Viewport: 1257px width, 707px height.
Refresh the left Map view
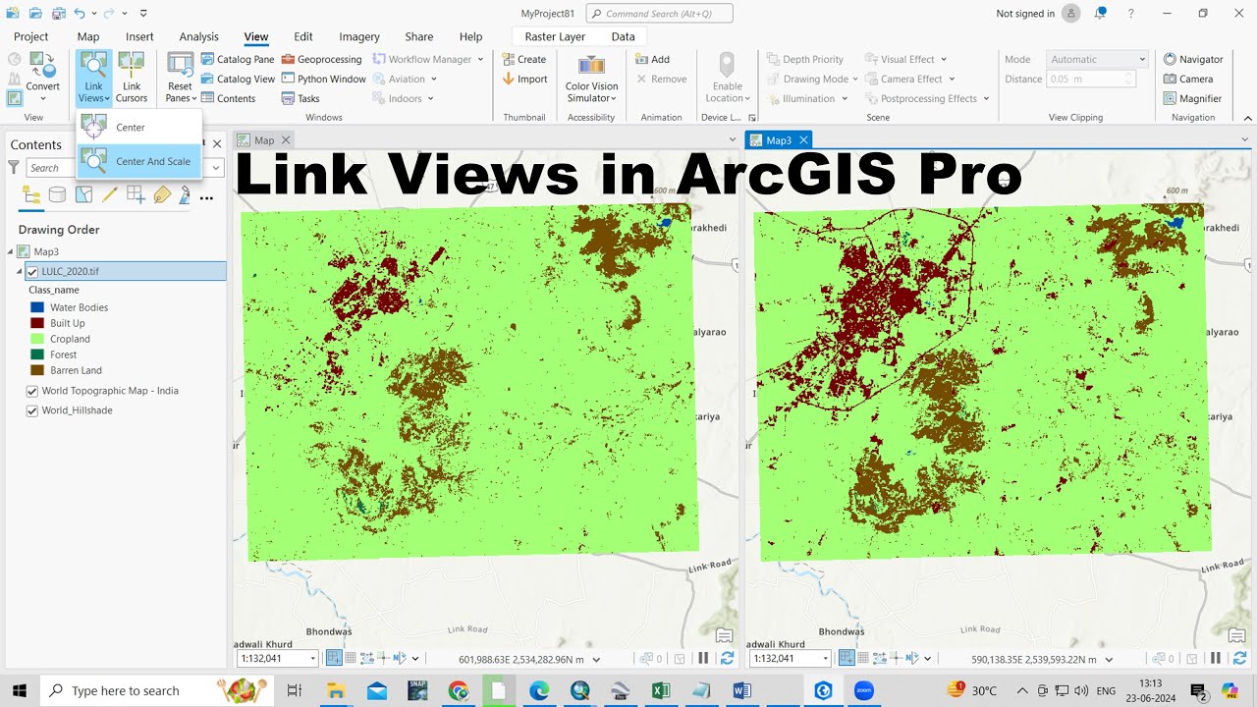click(727, 659)
